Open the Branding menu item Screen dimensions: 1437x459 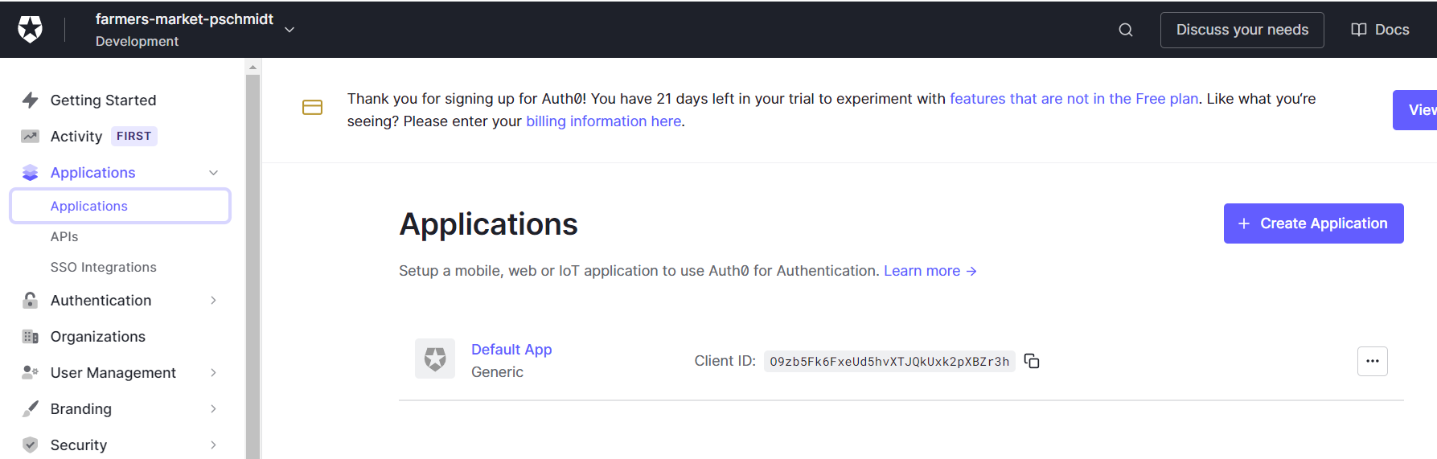tap(80, 408)
